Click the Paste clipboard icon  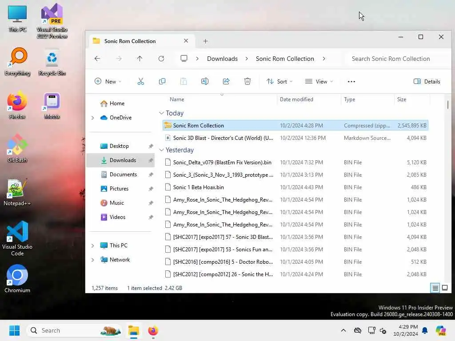coord(184,82)
